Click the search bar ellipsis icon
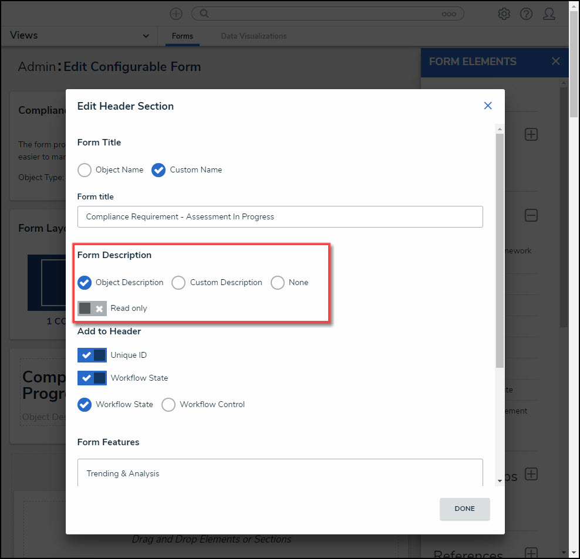Viewport: 580px width, 559px height. 449,13
